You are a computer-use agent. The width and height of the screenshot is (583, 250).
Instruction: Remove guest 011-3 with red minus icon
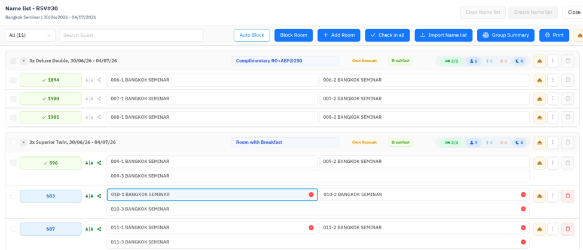coord(523,242)
